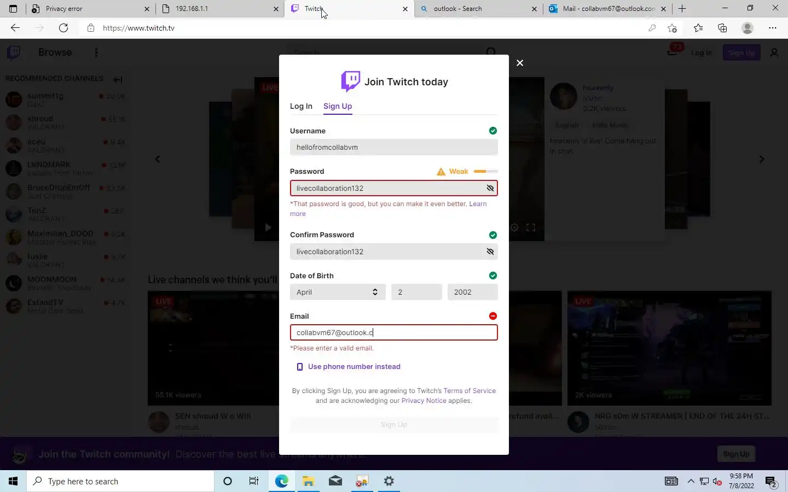This screenshot has height=492, width=788.
Task: Open the birth month dropdown showing April
Action: (x=338, y=292)
